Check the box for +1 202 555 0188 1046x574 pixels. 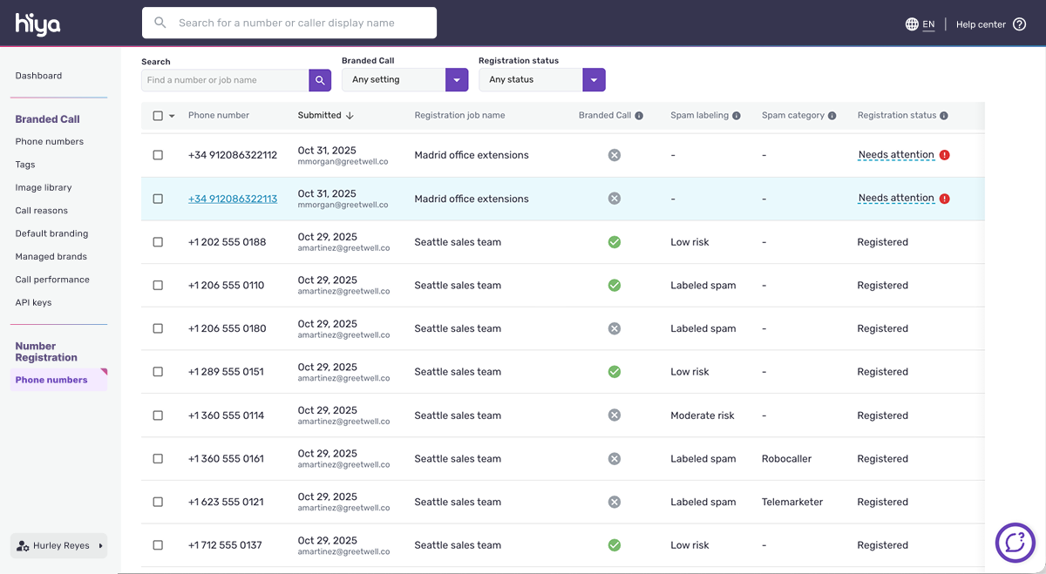[158, 242]
